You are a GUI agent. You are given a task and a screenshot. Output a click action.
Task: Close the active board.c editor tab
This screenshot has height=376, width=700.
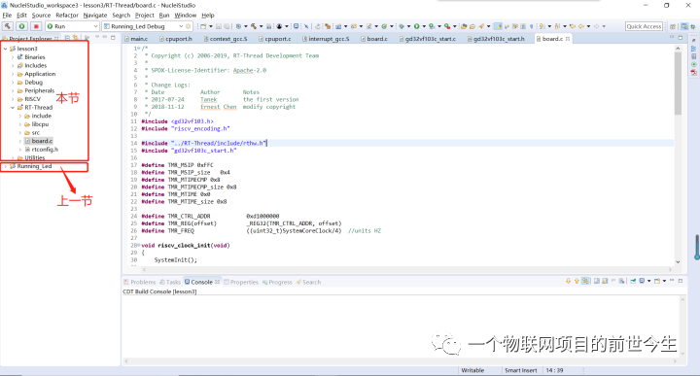click(x=568, y=39)
